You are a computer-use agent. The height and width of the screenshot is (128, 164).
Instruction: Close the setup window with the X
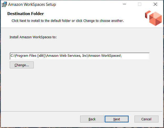155,4
